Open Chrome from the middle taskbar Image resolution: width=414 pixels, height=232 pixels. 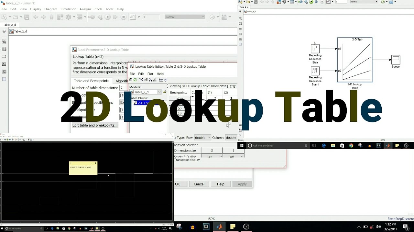(351, 146)
